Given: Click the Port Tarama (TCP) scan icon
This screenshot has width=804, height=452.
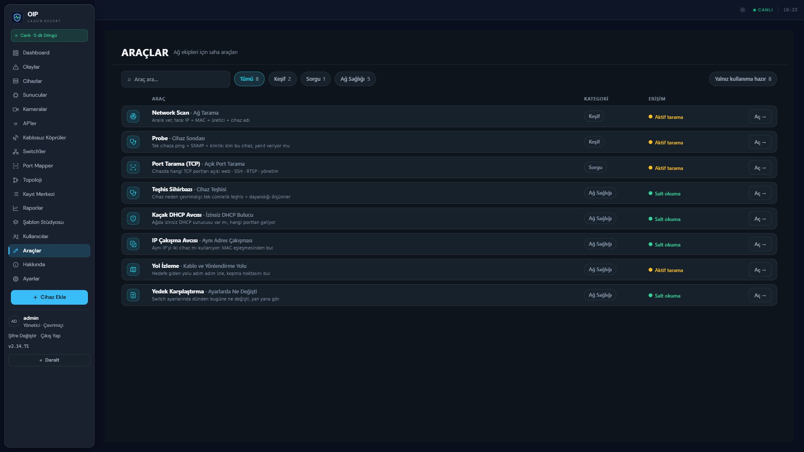Looking at the screenshot, I should (133, 167).
